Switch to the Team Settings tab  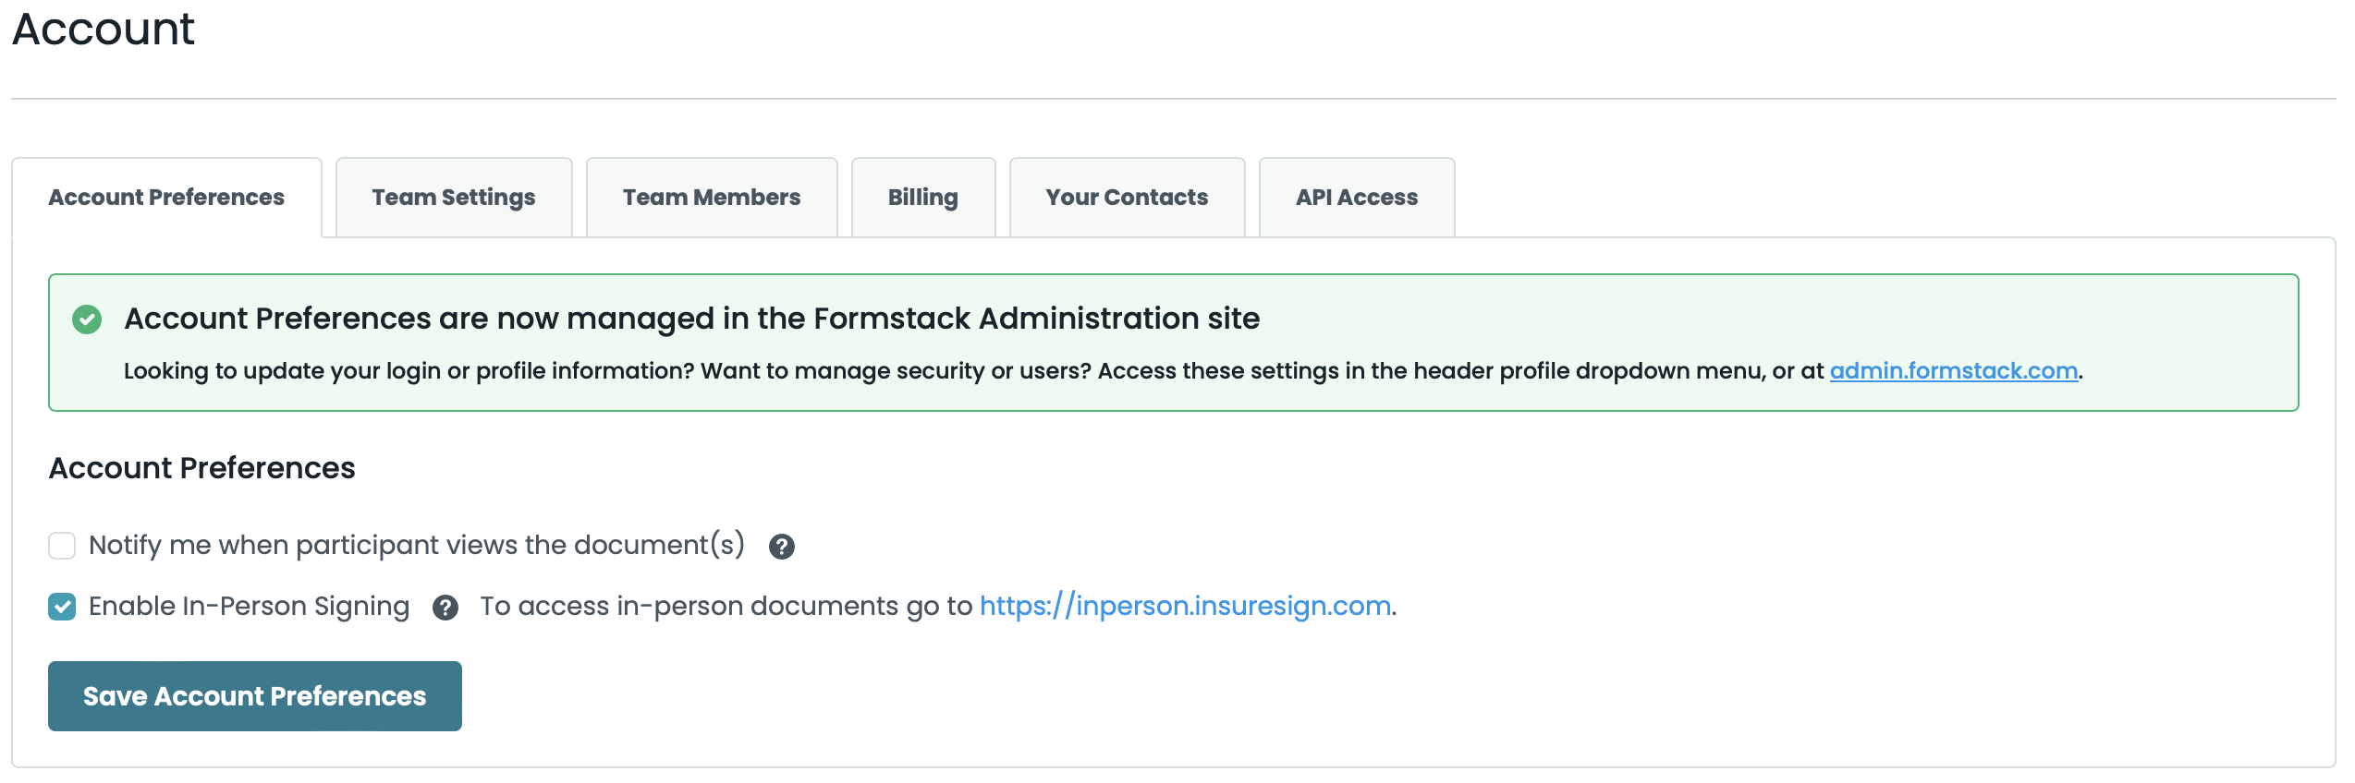point(454,198)
